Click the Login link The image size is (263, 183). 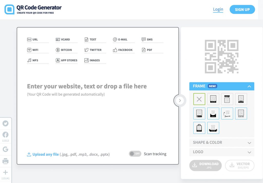(x=218, y=9)
